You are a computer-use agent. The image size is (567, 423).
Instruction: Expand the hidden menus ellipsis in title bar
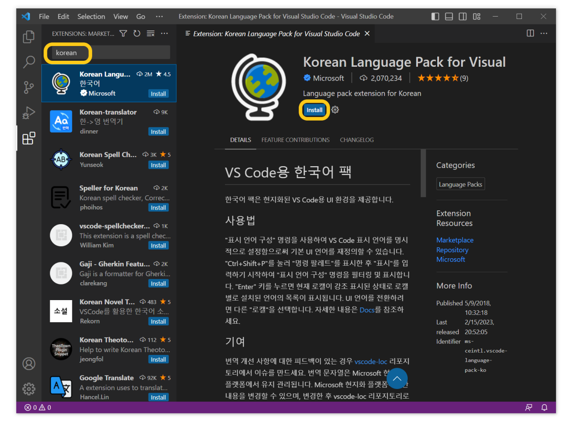159,17
